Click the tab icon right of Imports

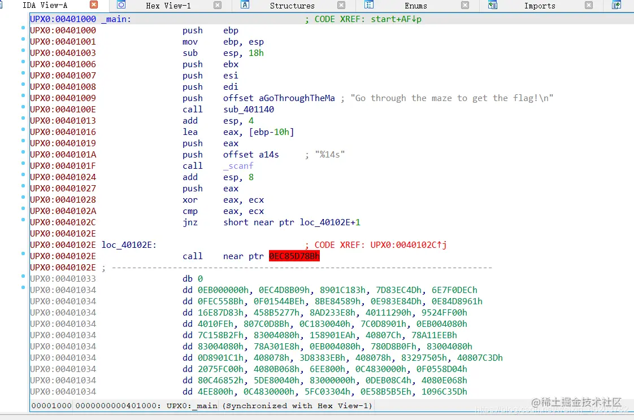[616, 5]
